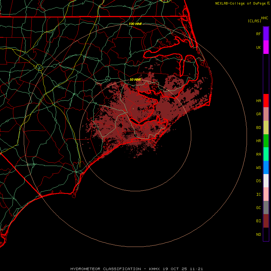Click the [CLAS] legend header
Screen dimensions: 271x271
coord(254,21)
